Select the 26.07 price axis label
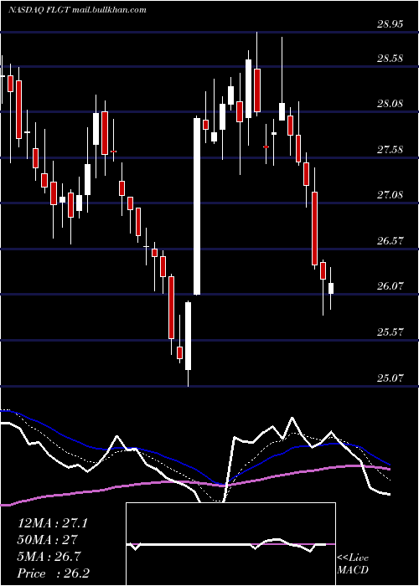The height and width of the screenshot is (586, 419). click(x=390, y=286)
